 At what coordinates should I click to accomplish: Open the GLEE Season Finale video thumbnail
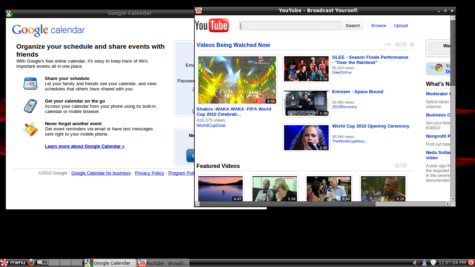click(306, 69)
